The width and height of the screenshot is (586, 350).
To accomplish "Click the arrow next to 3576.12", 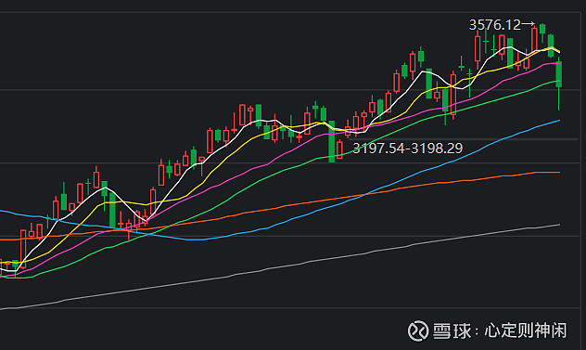I will (529, 24).
